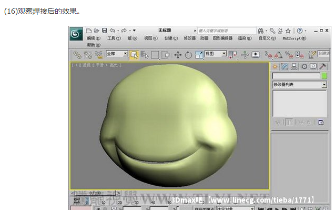Switch to the Utilities hammer panel tab
This screenshot has height=210, width=335.
point(322,66)
